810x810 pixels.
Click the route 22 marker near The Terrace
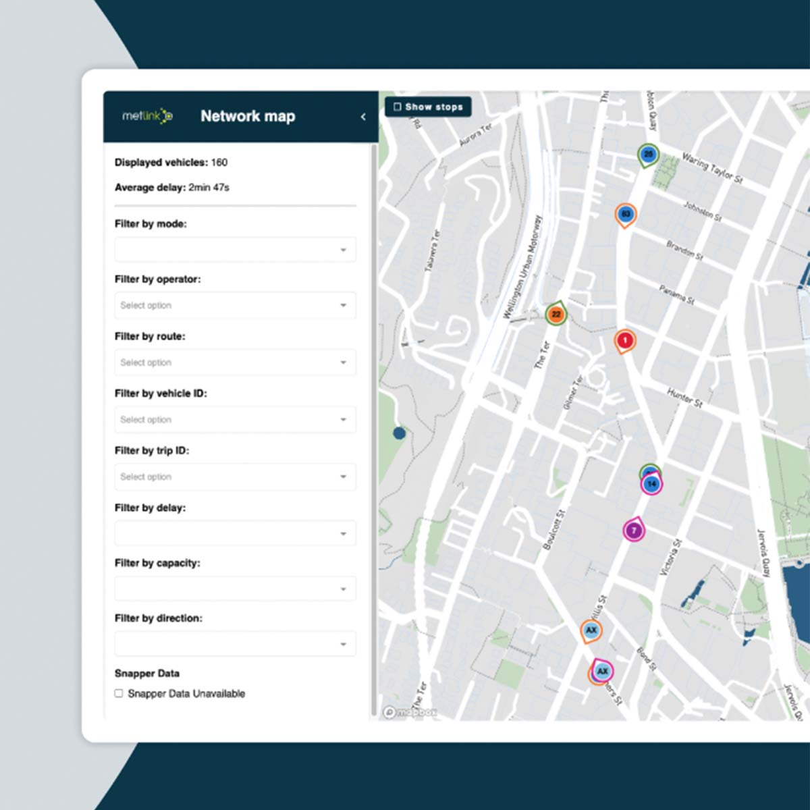pyautogui.click(x=556, y=314)
